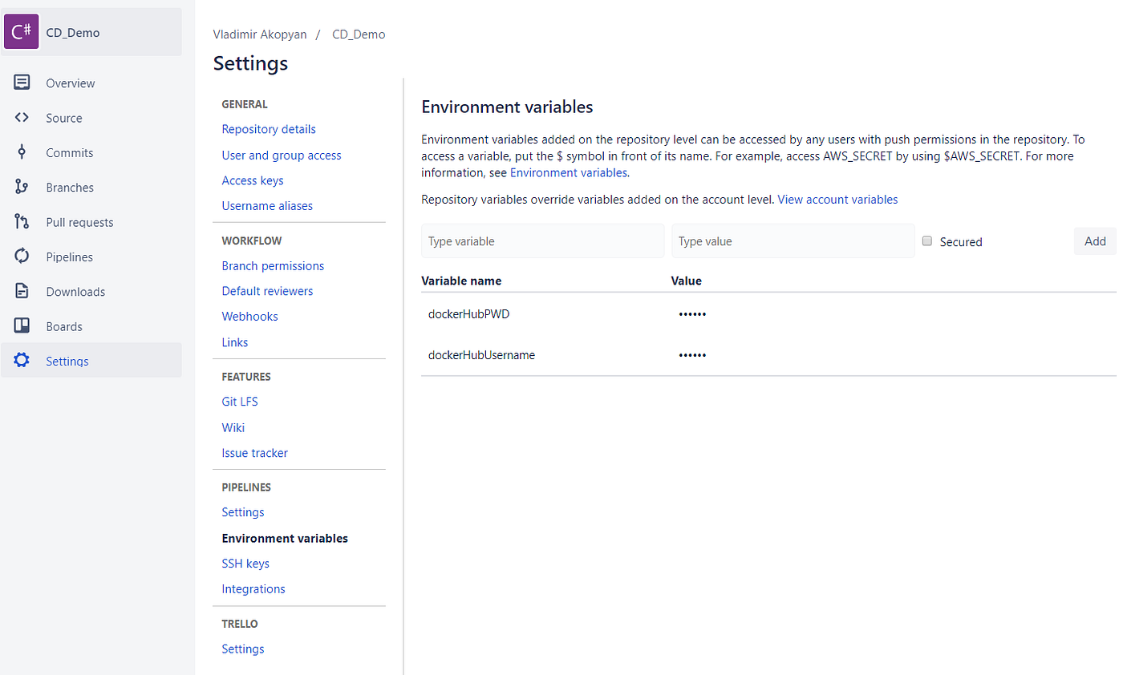Enable the Secured checkbox
The image size is (1123, 675).
coord(926,240)
